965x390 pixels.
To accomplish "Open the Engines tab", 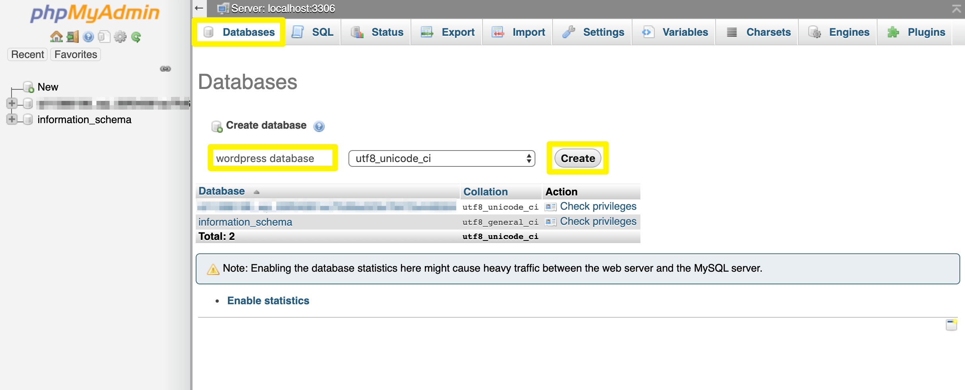I will point(838,32).
